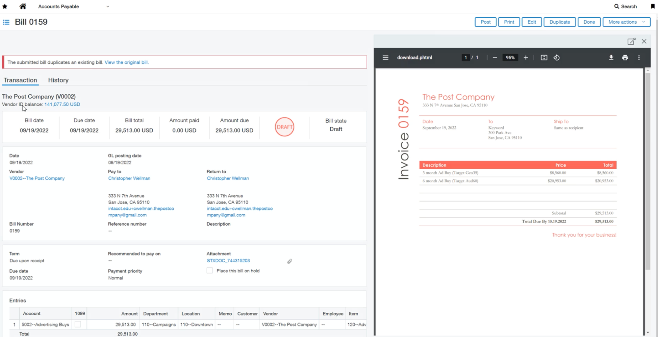Toggle fit-to-page in the PDF viewer

coord(544,58)
